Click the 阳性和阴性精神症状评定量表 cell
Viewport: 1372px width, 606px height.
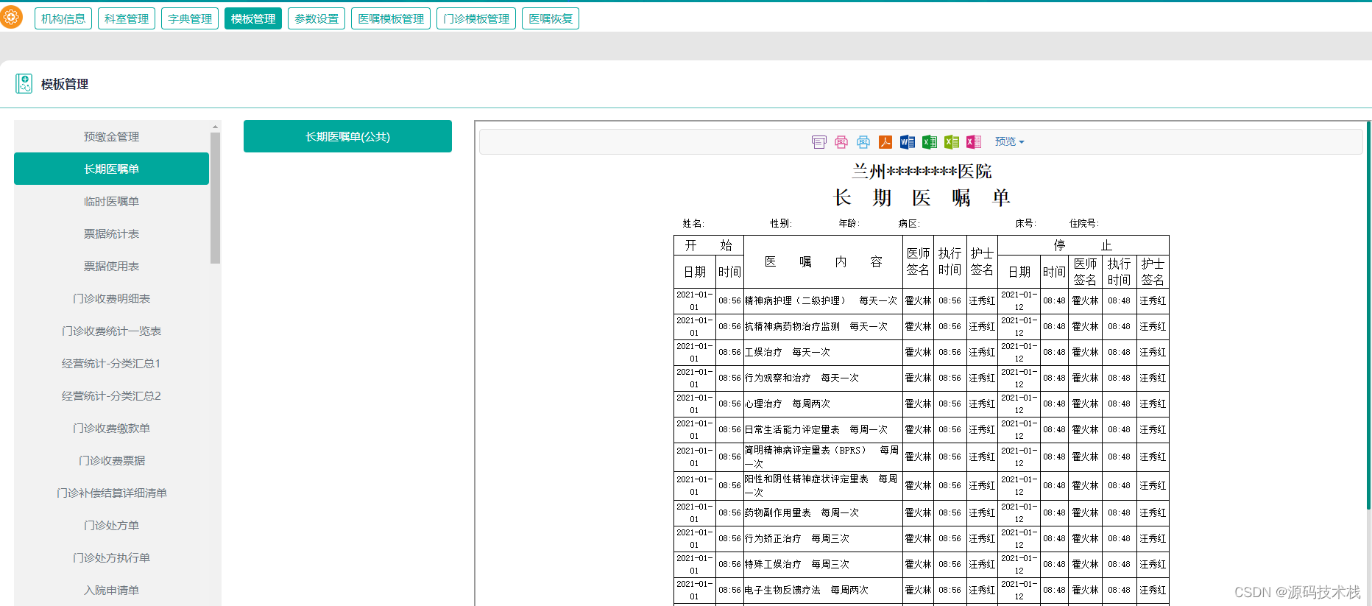[823, 485]
